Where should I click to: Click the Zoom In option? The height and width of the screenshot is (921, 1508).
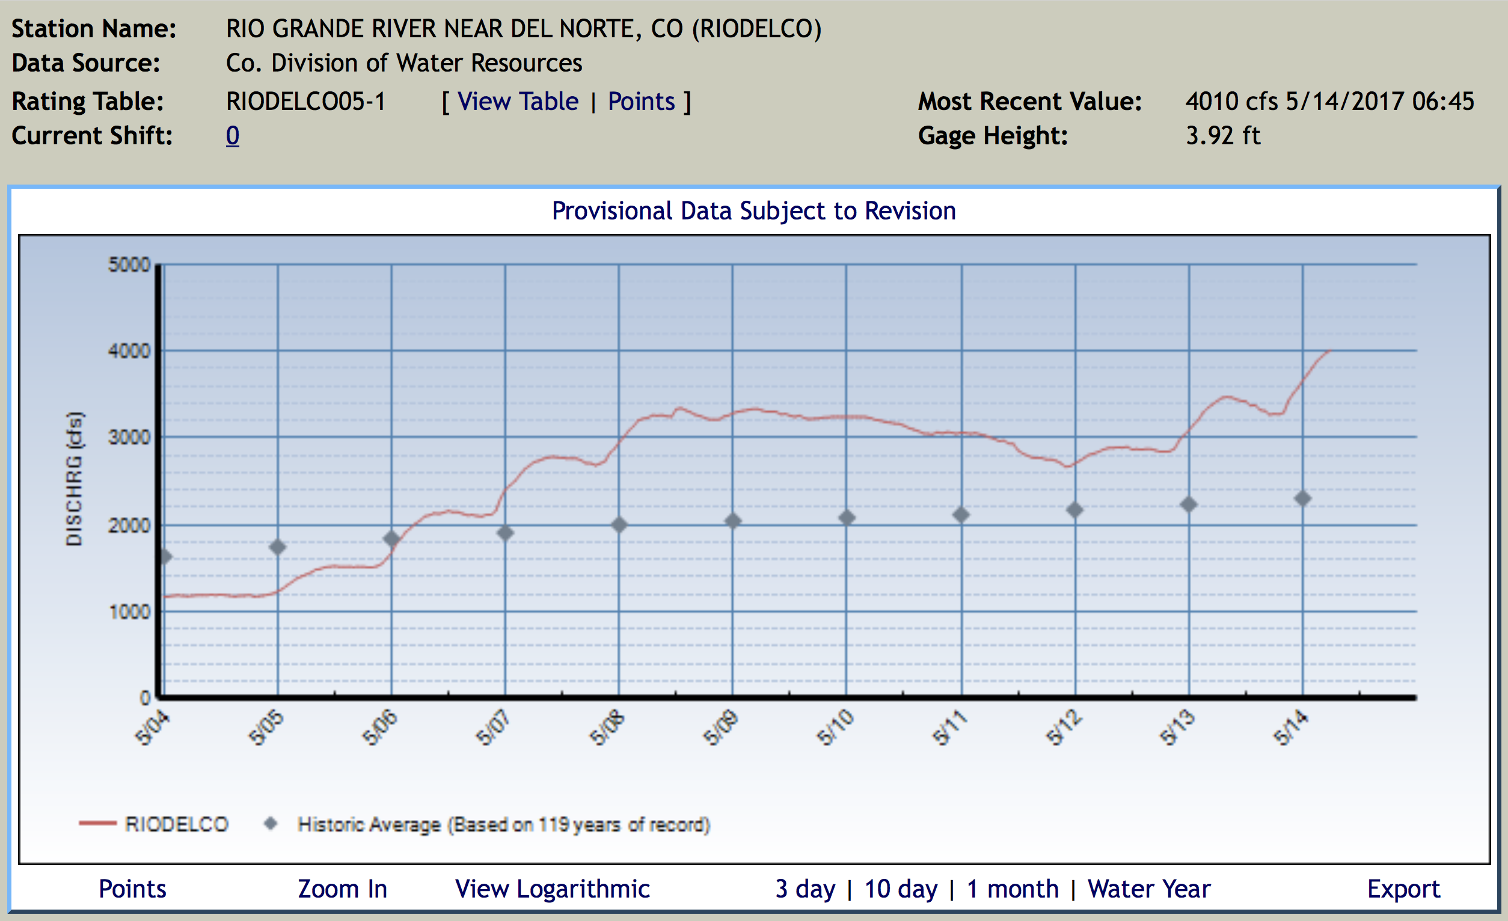(x=342, y=889)
